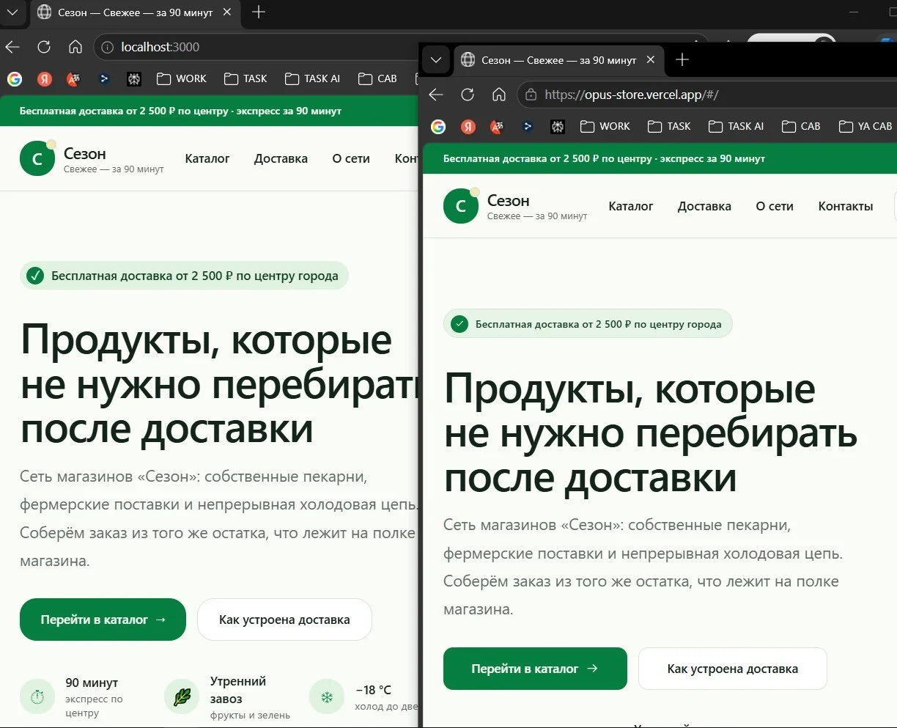Open TASK bookmark folder in localhost window
The width and height of the screenshot is (897, 728).
(x=246, y=78)
